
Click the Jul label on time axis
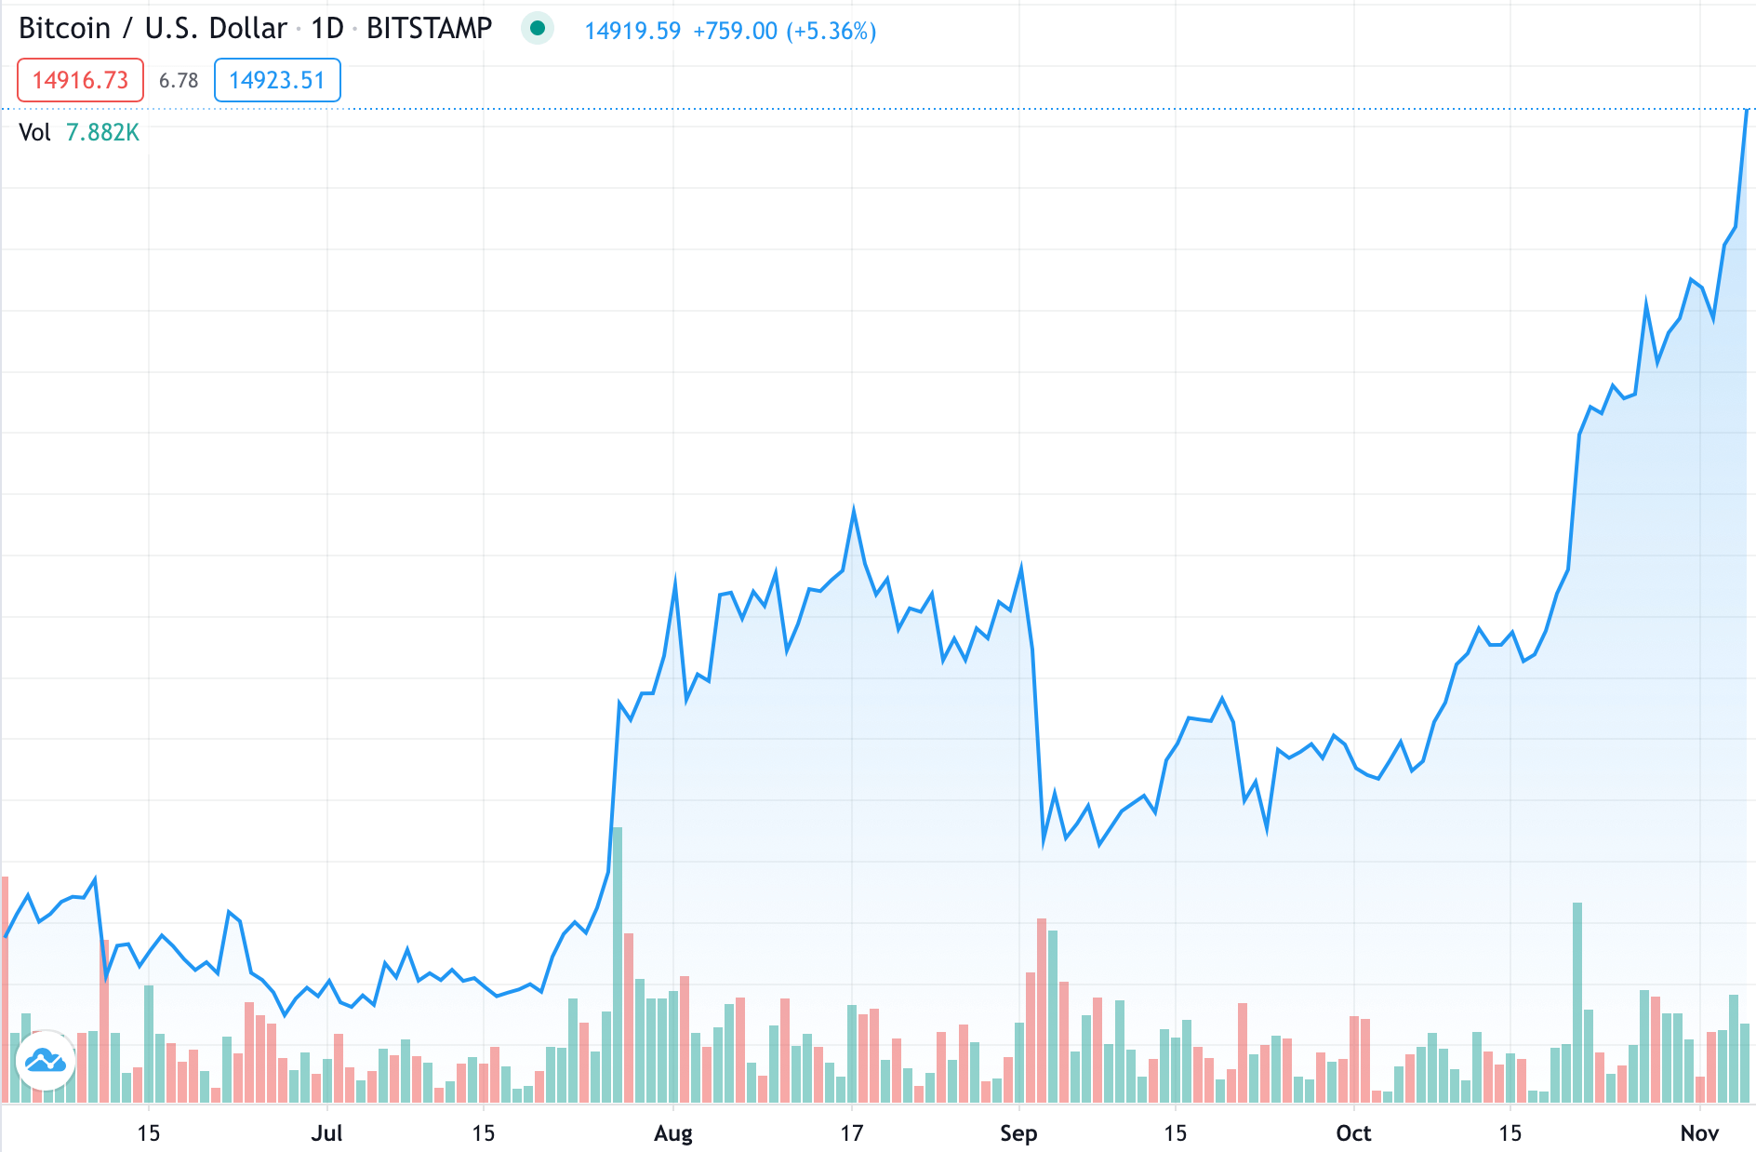pyautogui.click(x=326, y=1132)
